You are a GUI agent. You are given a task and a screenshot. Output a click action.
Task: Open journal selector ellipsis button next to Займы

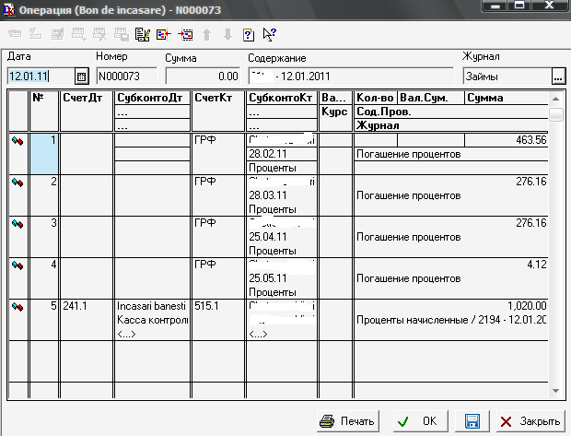(557, 77)
